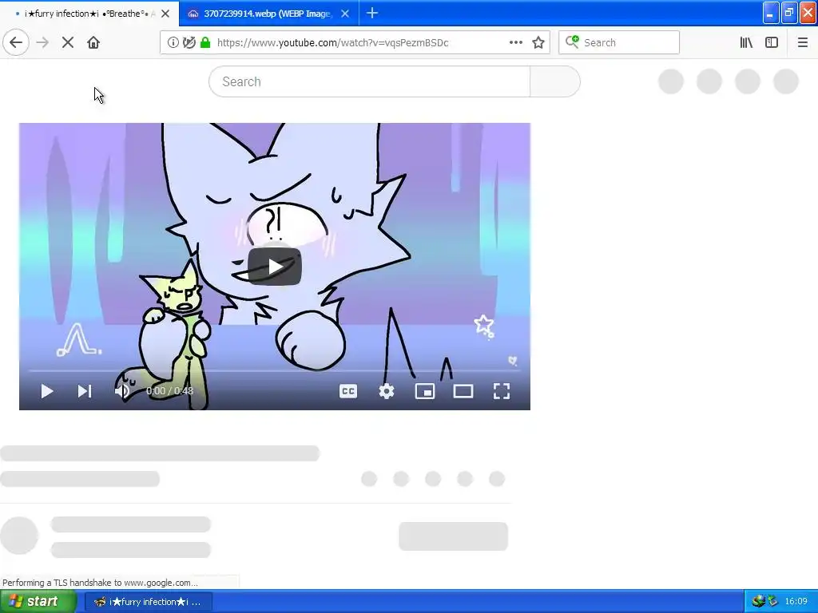Close the furry infection Breathe tab
Screen dimensions: 818x613
pos(165,14)
